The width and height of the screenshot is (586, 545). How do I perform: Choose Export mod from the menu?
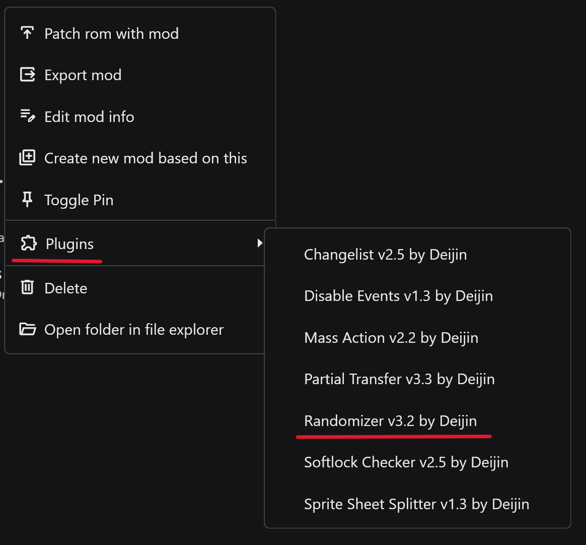pyautogui.click(x=83, y=75)
